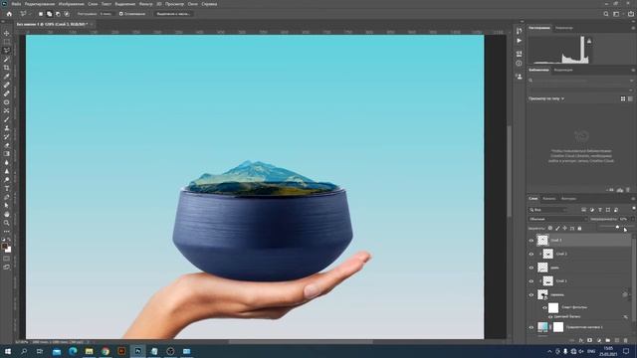Add a layer style with fx icon

pos(581,340)
